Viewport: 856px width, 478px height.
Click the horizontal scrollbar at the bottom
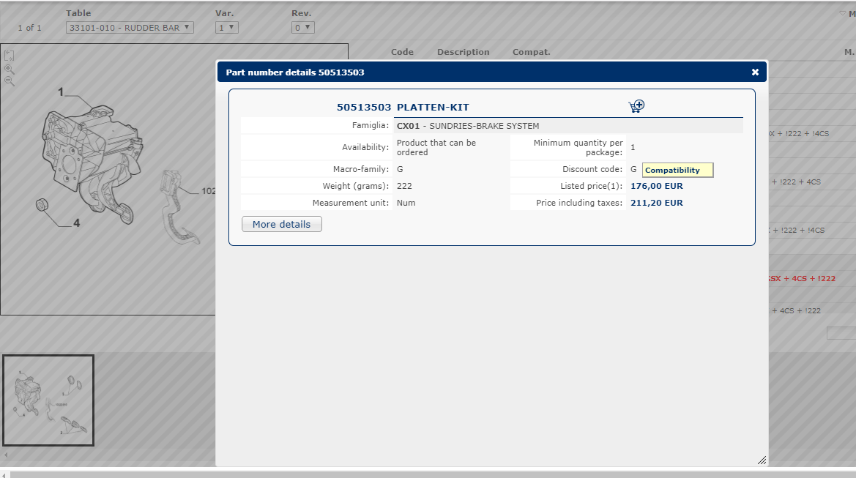click(432, 475)
